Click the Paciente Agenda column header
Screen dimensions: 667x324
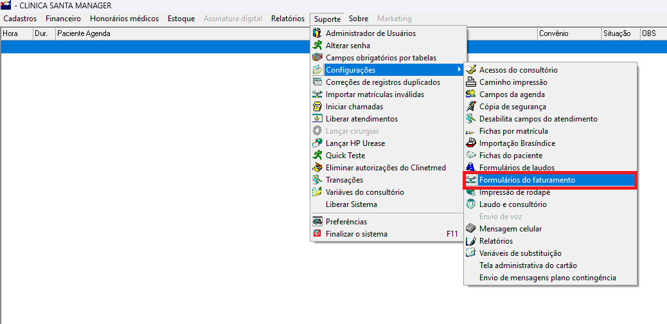(84, 33)
